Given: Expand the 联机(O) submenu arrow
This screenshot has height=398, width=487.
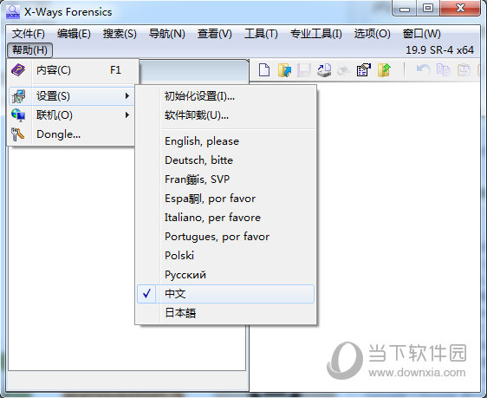Looking at the screenshot, I should tap(127, 115).
